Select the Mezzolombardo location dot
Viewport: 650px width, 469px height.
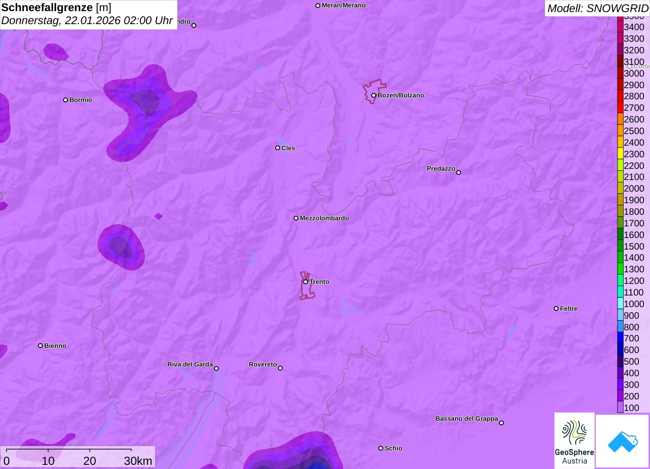click(296, 218)
